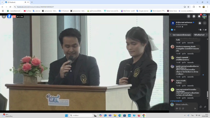Click the viewer count badge on video
Screen dimensions: 210x118
20,17
